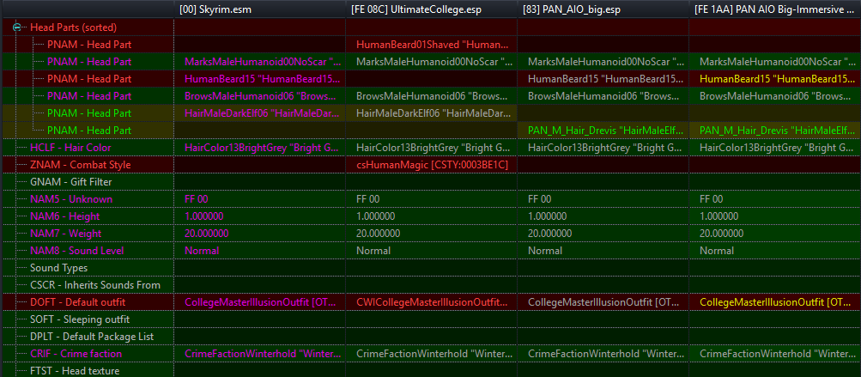Click BrowsMaleHumanoid06 in the Skyrim.esm column
861x377 pixels.
point(260,96)
